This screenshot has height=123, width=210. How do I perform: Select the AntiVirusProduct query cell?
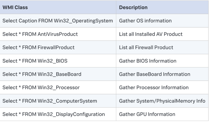[40, 34]
